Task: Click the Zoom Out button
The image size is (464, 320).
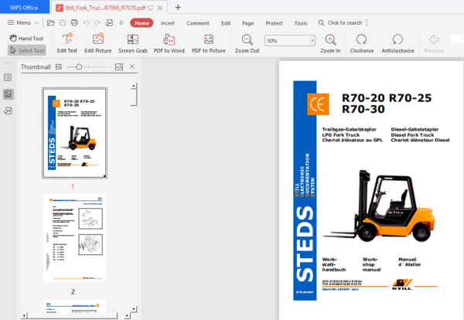Action: tap(247, 43)
